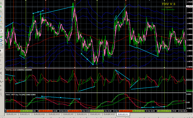Click the orange 2009.10.14 11:42 time label
Screen dimensions: 193x118
coord(46,111)
